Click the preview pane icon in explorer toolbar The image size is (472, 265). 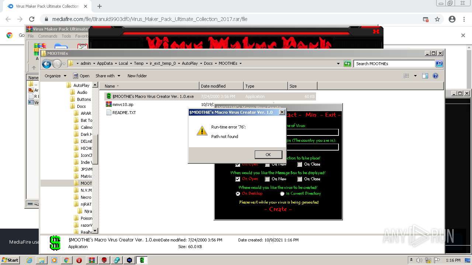click(425, 76)
